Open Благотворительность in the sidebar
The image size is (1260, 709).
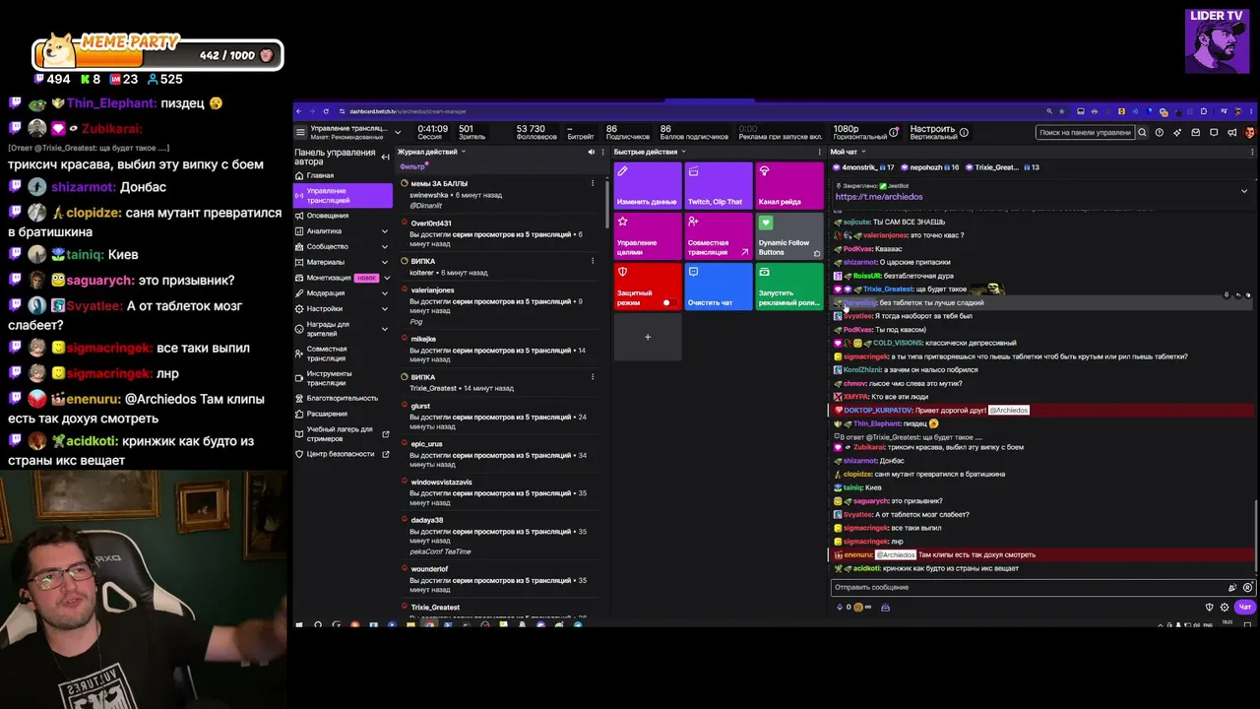pos(342,398)
